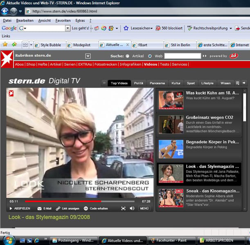Select the Web search radio button
This screenshot has height=245, width=250.
coord(150,56)
